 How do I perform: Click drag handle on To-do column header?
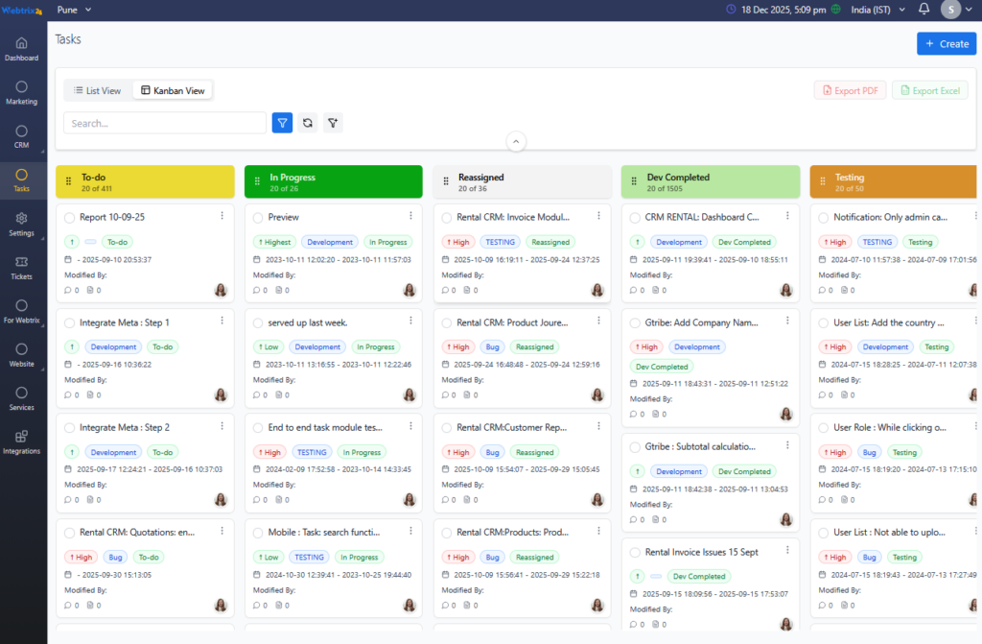69,181
